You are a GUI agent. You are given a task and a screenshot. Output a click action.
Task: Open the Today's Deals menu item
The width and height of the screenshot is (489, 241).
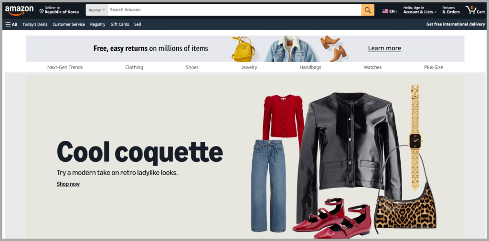pyautogui.click(x=35, y=24)
